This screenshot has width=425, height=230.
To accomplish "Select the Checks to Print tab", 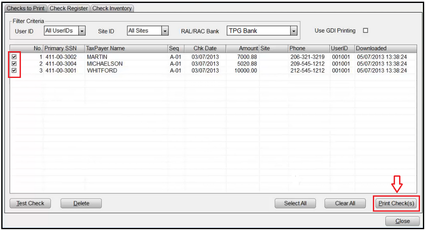I will [x=26, y=8].
